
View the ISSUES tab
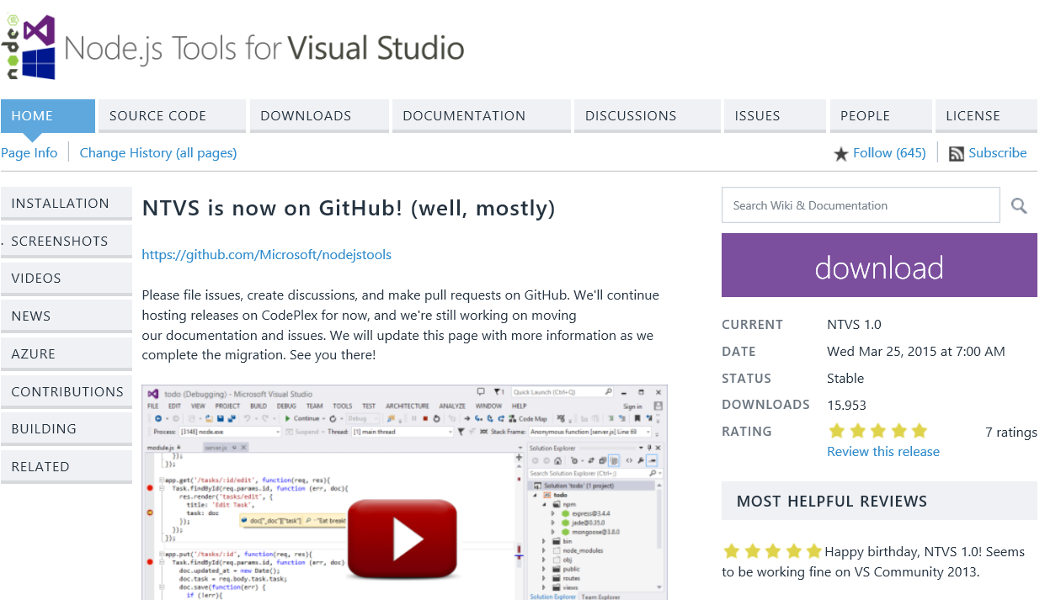click(x=775, y=116)
